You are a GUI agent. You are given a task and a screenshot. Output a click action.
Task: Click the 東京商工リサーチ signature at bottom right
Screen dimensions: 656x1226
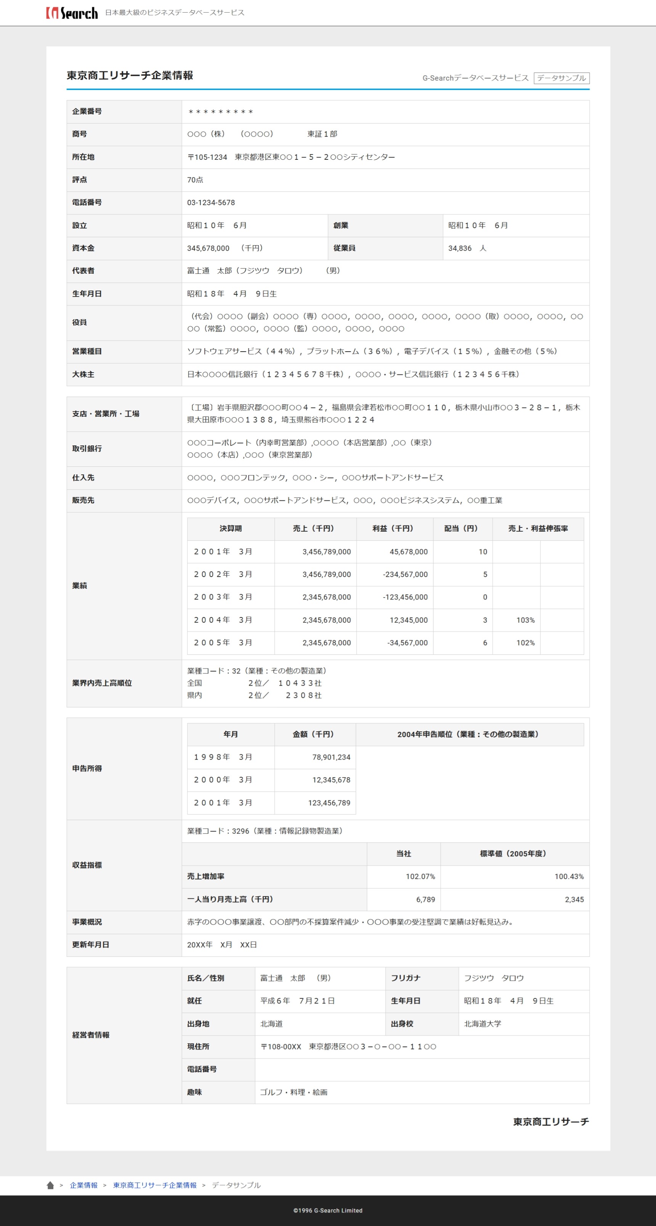551,1122
